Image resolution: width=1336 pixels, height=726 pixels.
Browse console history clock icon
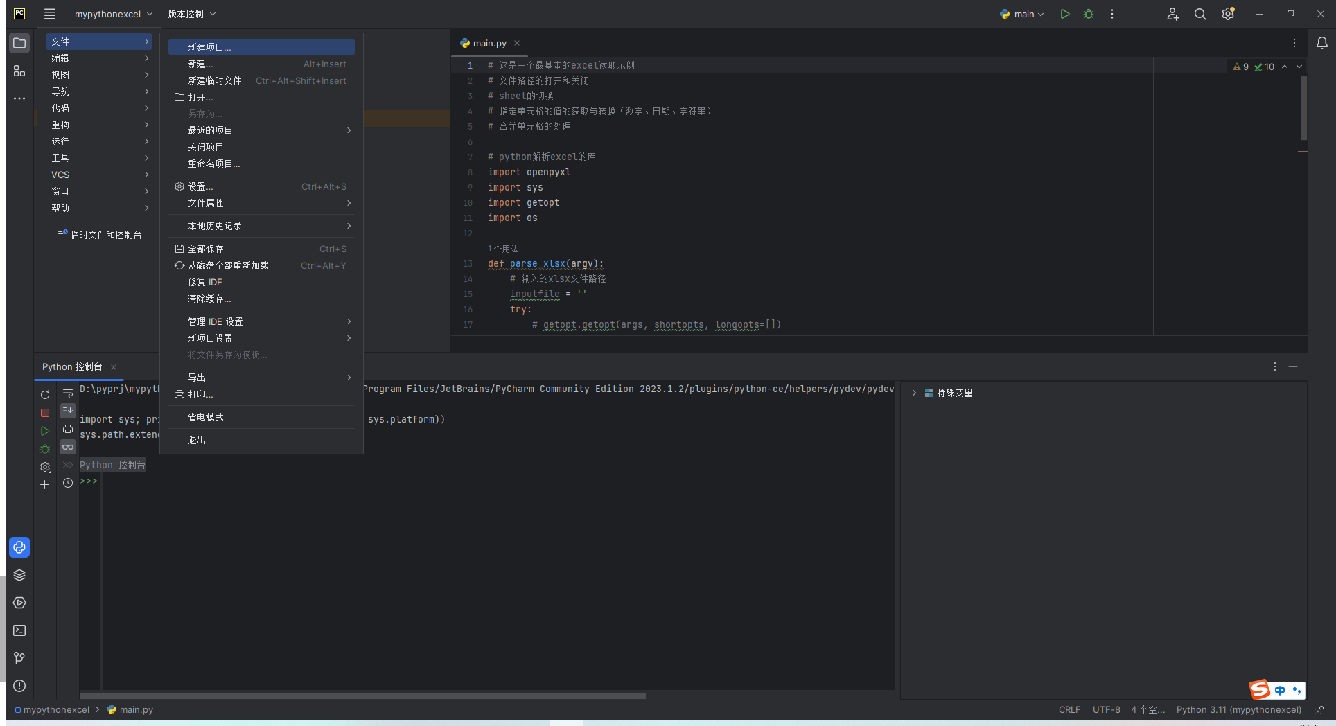68,483
